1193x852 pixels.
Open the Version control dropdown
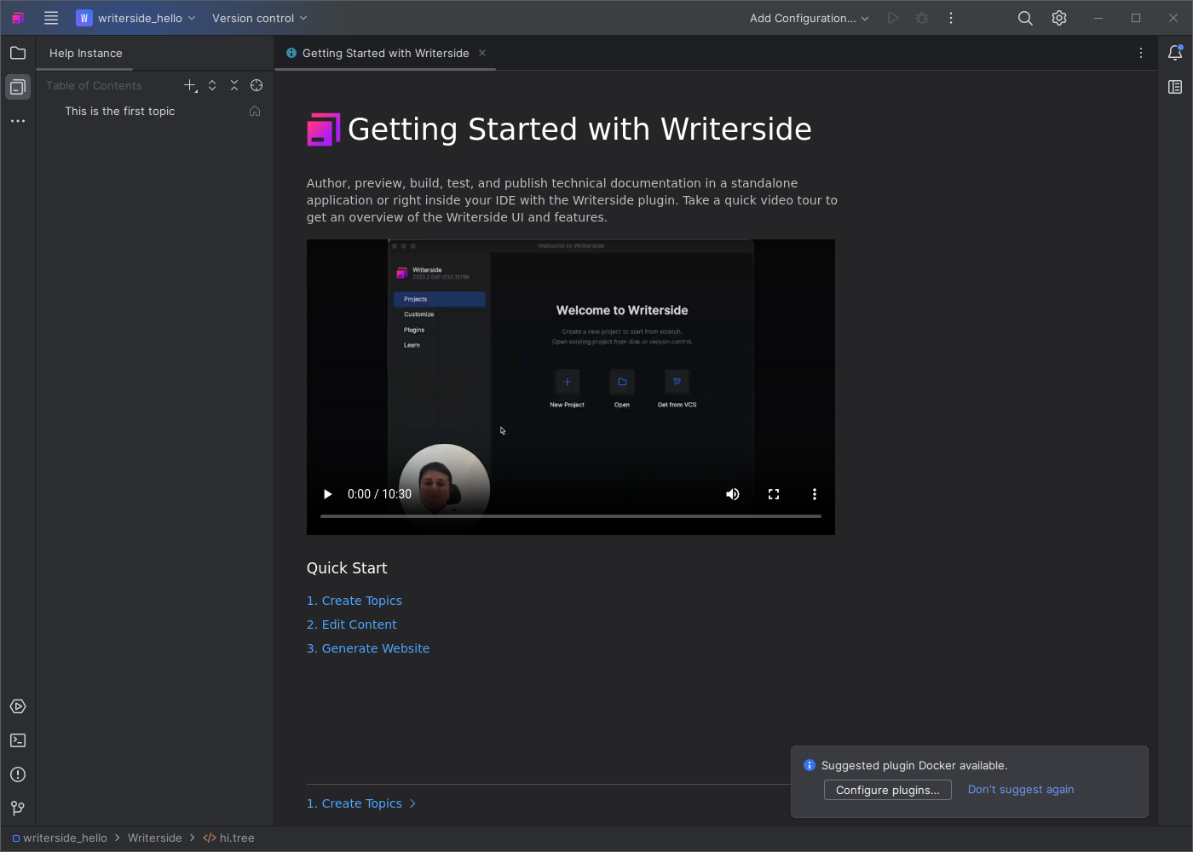pyautogui.click(x=259, y=18)
